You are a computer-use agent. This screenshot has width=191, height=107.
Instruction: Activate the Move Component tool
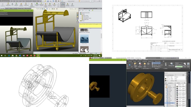(26, 4)
